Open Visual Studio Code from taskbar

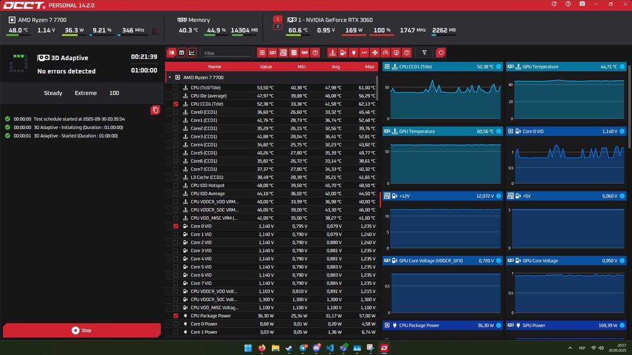pyautogui.click(x=330, y=348)
